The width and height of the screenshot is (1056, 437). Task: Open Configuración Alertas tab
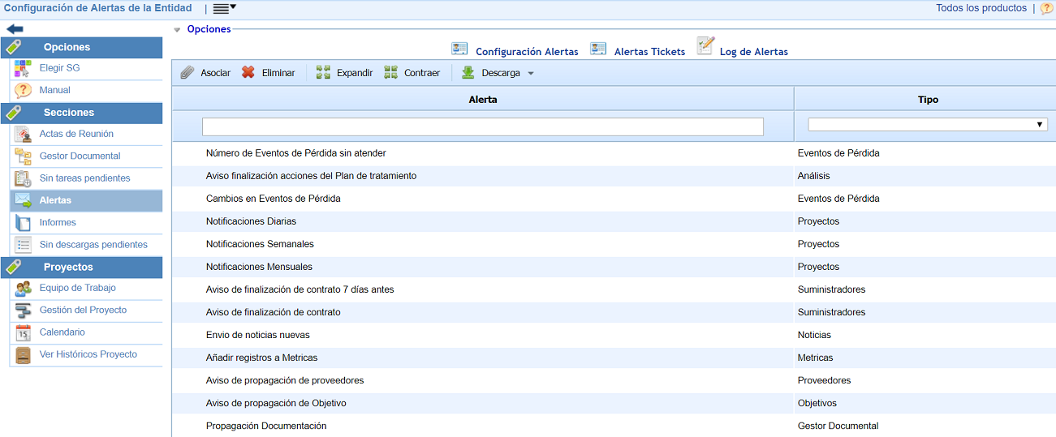point(526,52)
